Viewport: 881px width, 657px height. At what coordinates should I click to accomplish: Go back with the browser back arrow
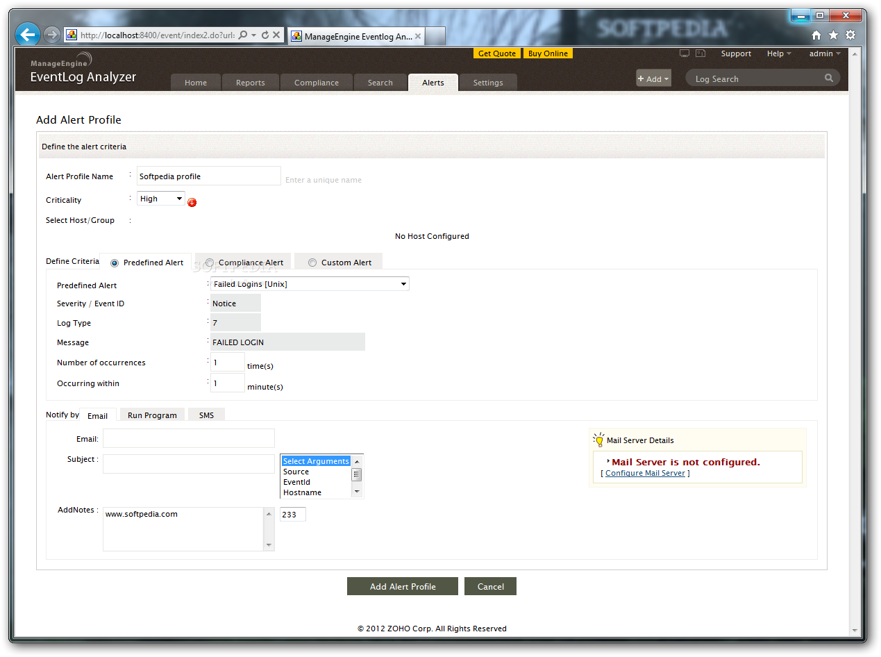pos(28,34)
